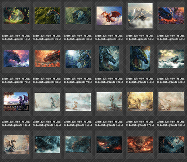Click file name ending kgrounds_3.psd

pyautogui.click(x=78, y=37)
